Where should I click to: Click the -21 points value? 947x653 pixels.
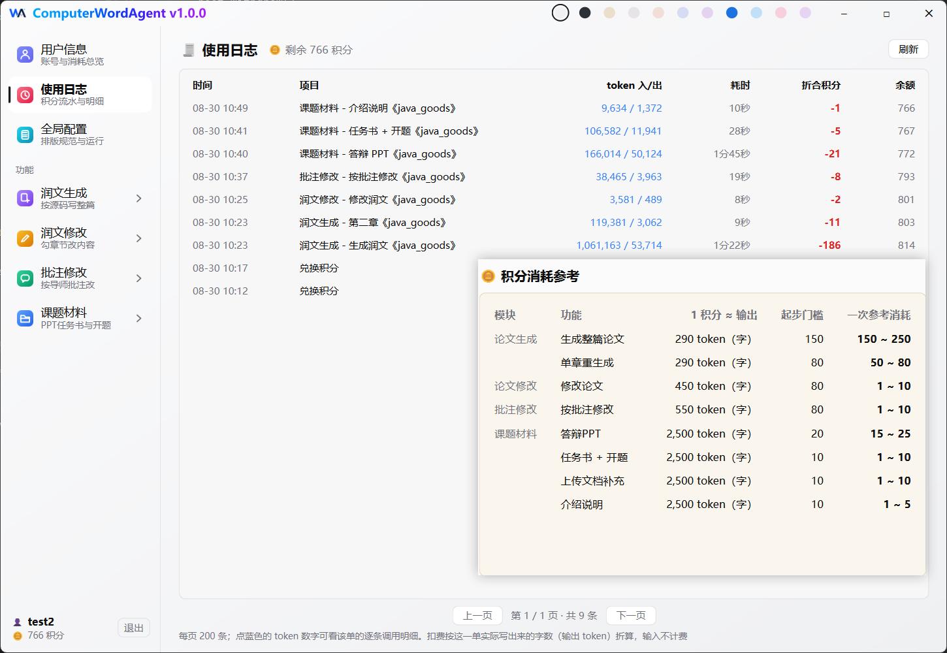[x=832, y=154]
